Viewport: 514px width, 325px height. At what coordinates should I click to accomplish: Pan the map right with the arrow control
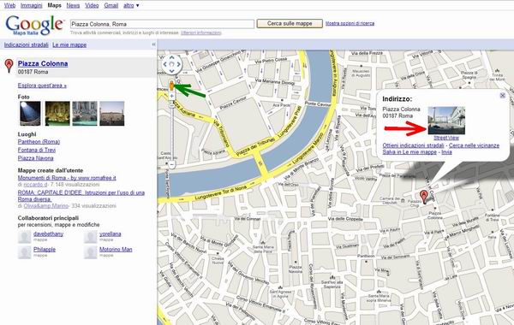pyautogui.click(x=179, y=64)
